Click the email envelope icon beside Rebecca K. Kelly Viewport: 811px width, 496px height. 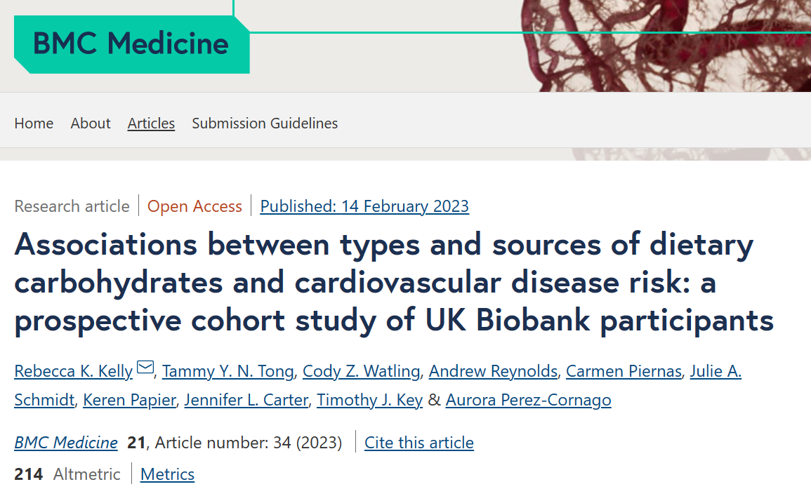coord(145,368)
